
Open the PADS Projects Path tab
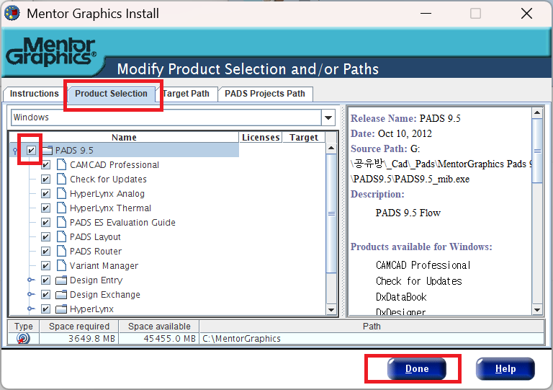(265, 94)
